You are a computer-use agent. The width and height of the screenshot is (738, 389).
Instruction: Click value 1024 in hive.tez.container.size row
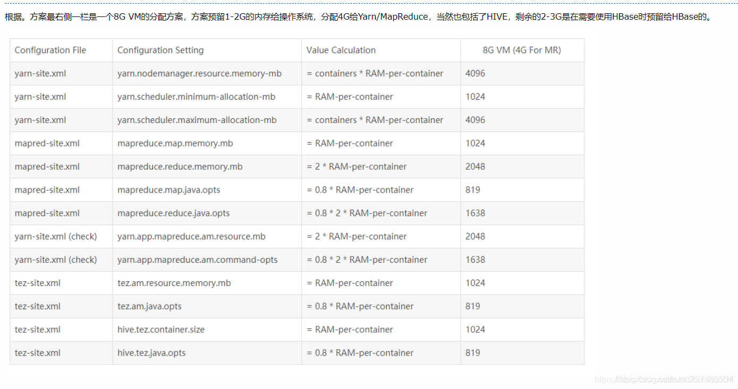coord(475,330)
